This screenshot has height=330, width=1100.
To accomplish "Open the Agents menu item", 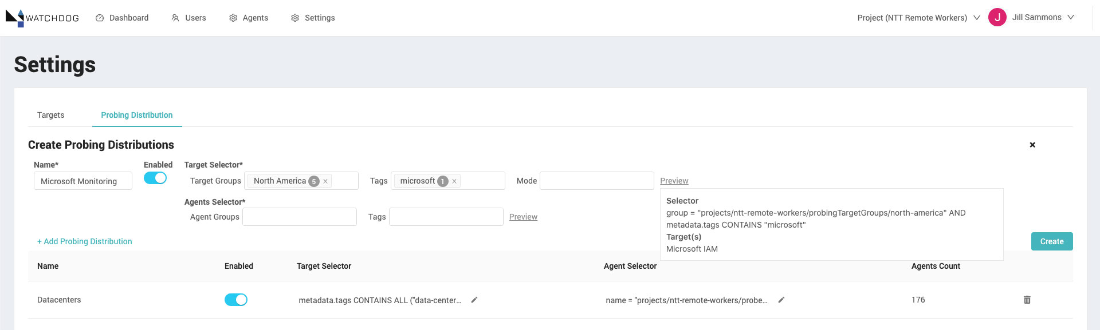I will (249, 18).
